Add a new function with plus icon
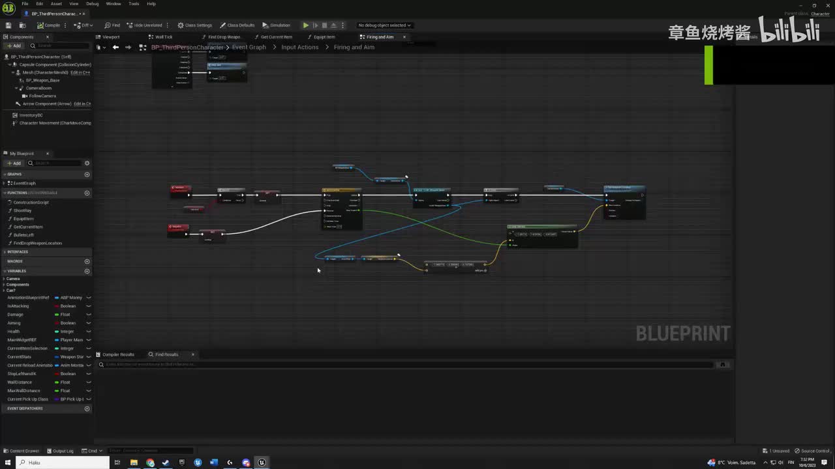 pos(87,193)
